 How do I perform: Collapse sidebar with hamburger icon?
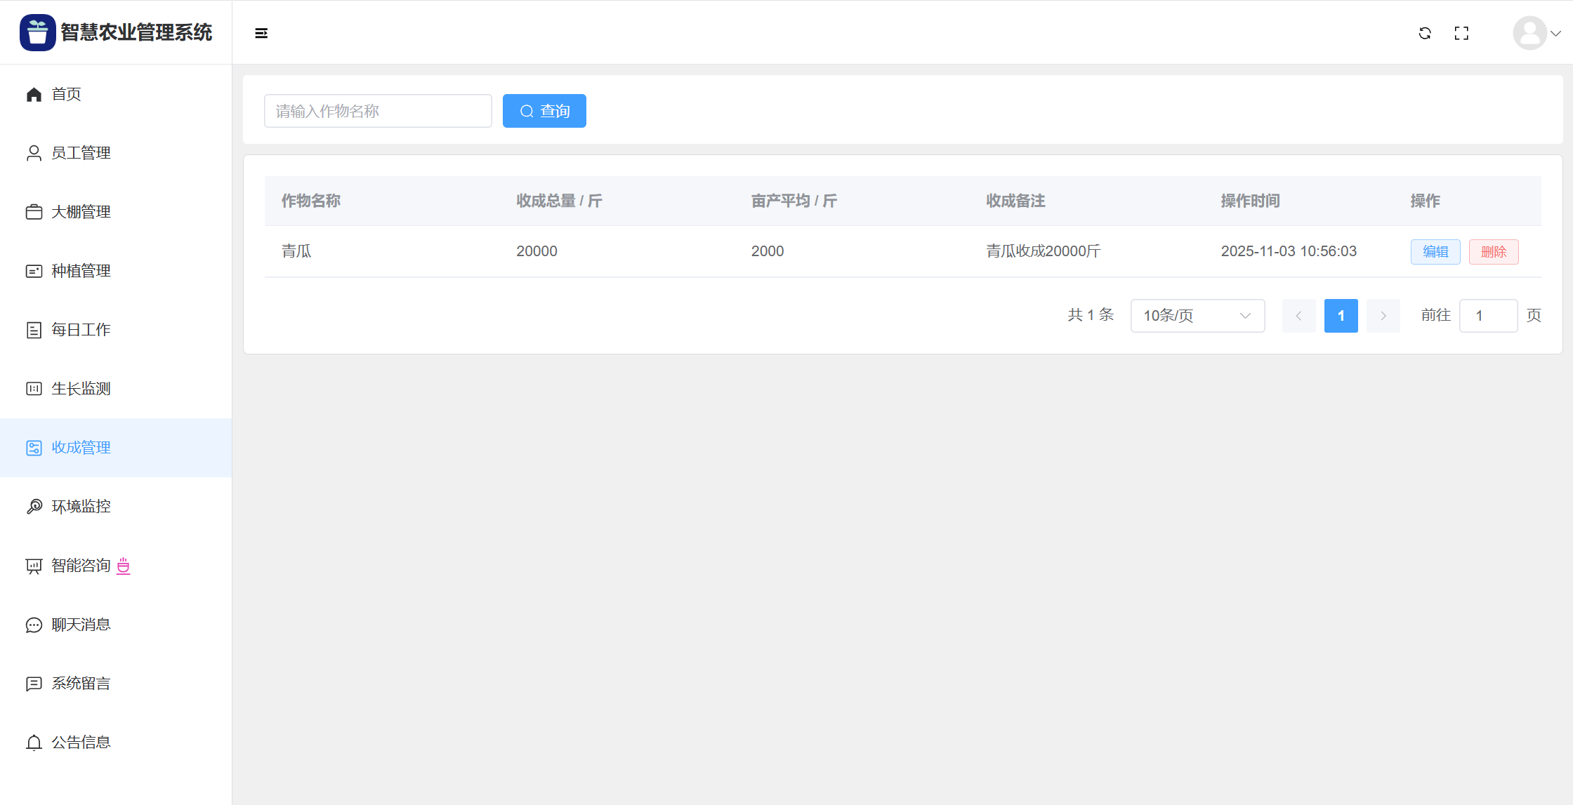pyautogui.click(x=261, y=33)
